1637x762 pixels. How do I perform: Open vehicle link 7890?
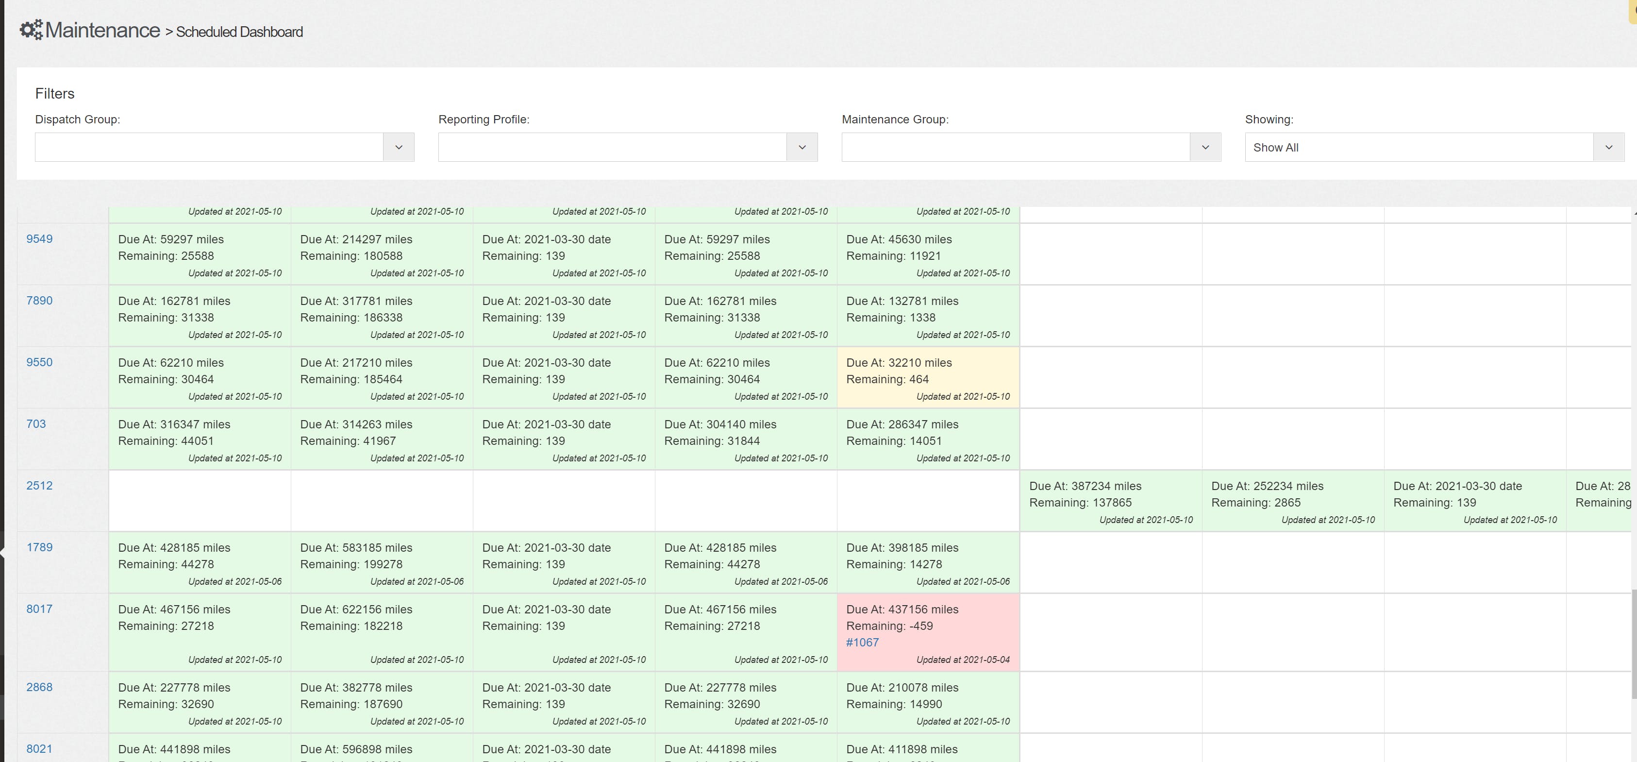39,301
